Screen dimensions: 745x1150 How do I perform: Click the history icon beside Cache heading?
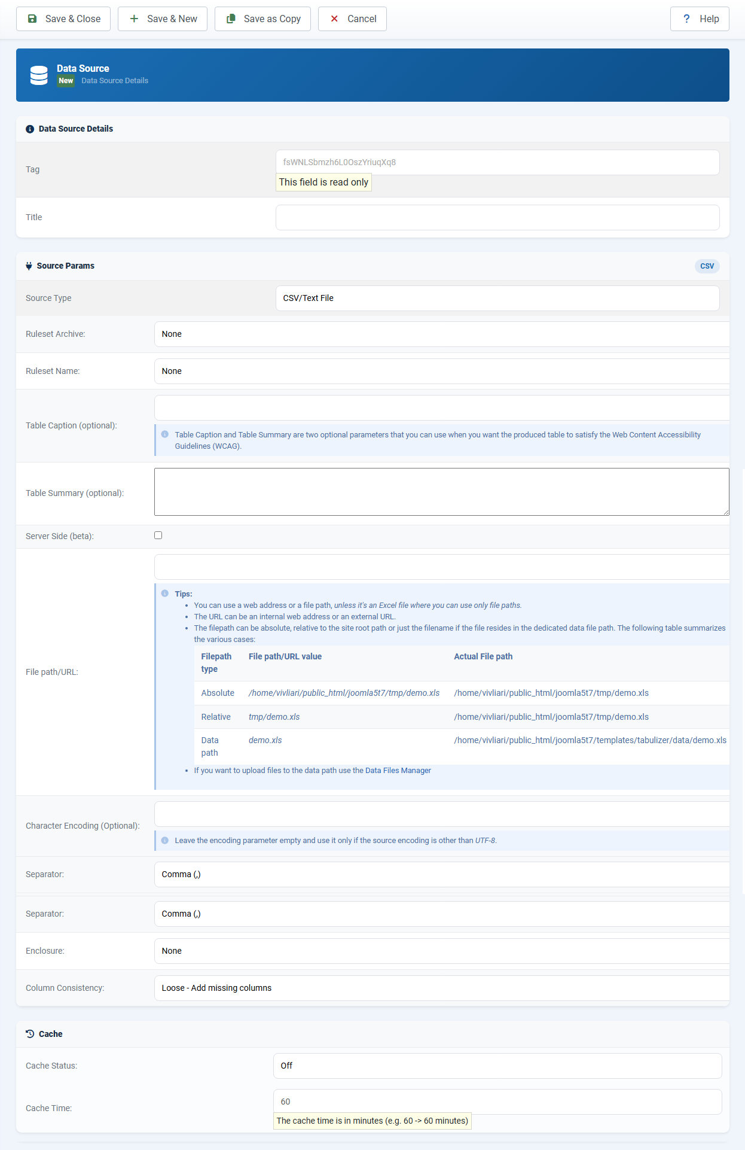[30, 1034]
